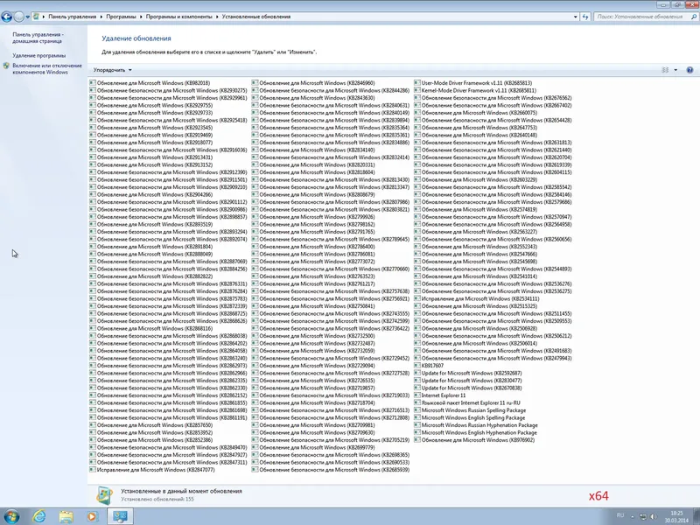Click the taskbar clock and date
The height and width of the screenshot is (525, 700).
tap(676, 516)
